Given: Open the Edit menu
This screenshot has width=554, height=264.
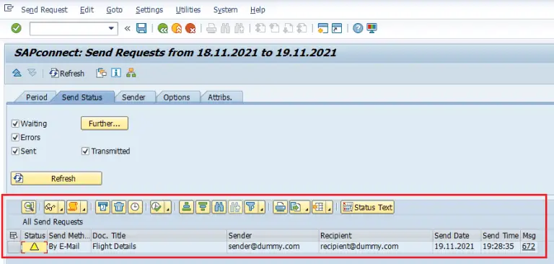Looking at the screenshot, I should pyautogui.click(x=87, y=10).
